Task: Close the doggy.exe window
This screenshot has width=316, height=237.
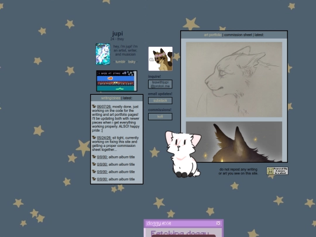Action: pos(218,224)
